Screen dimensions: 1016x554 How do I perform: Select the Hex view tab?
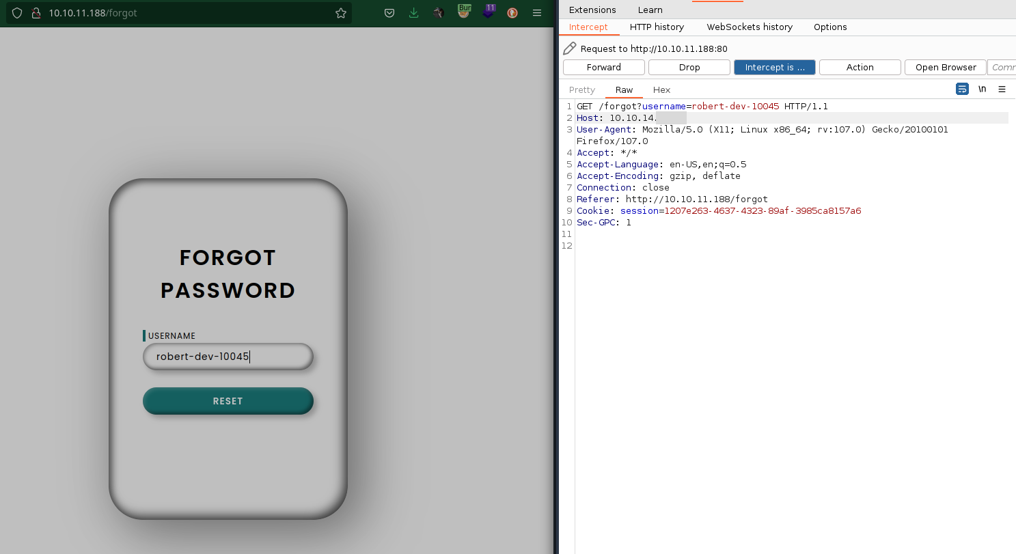[661, 90]
